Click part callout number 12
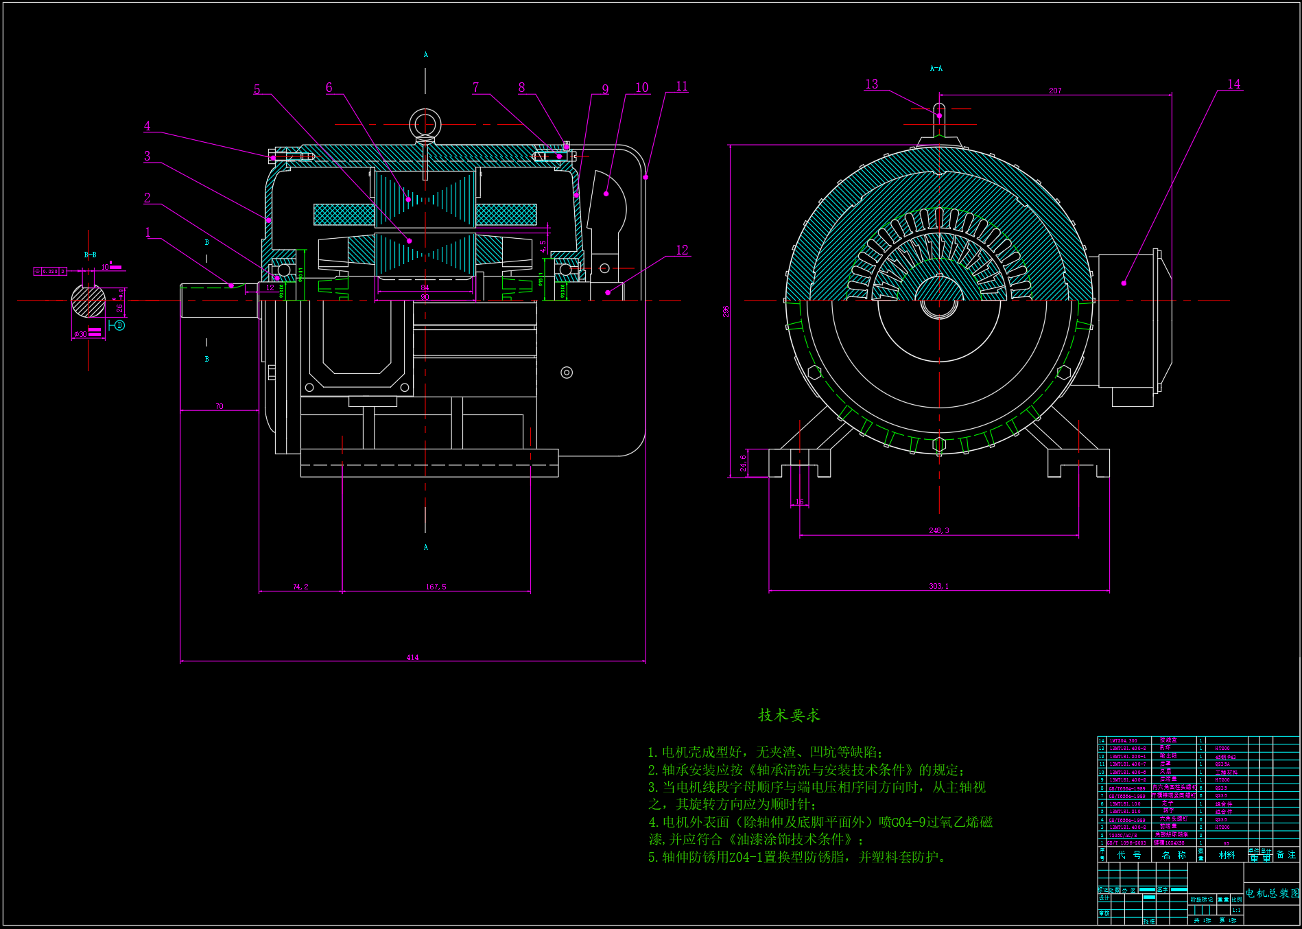The height and width of the screenshot is (929, 1302). coord(682,250)
